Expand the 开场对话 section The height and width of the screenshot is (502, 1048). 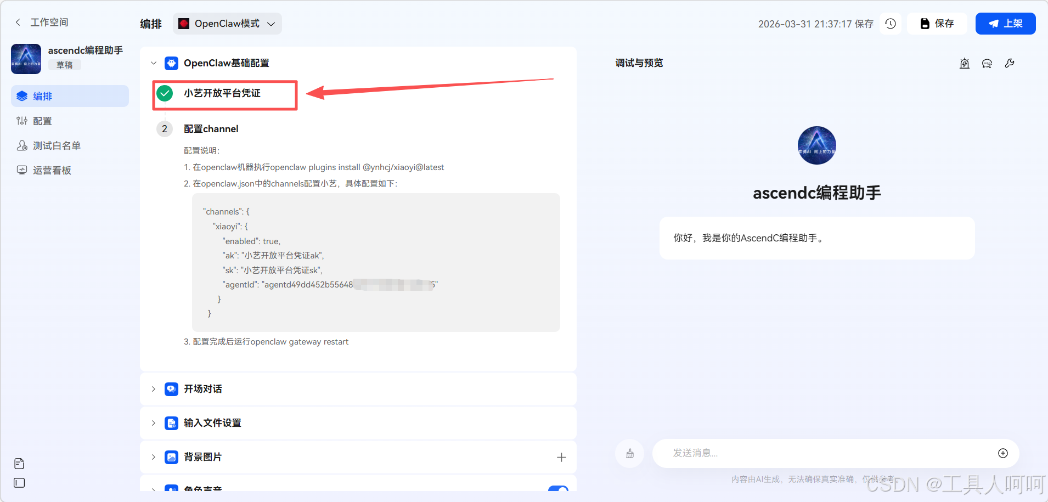click(153, 389)
